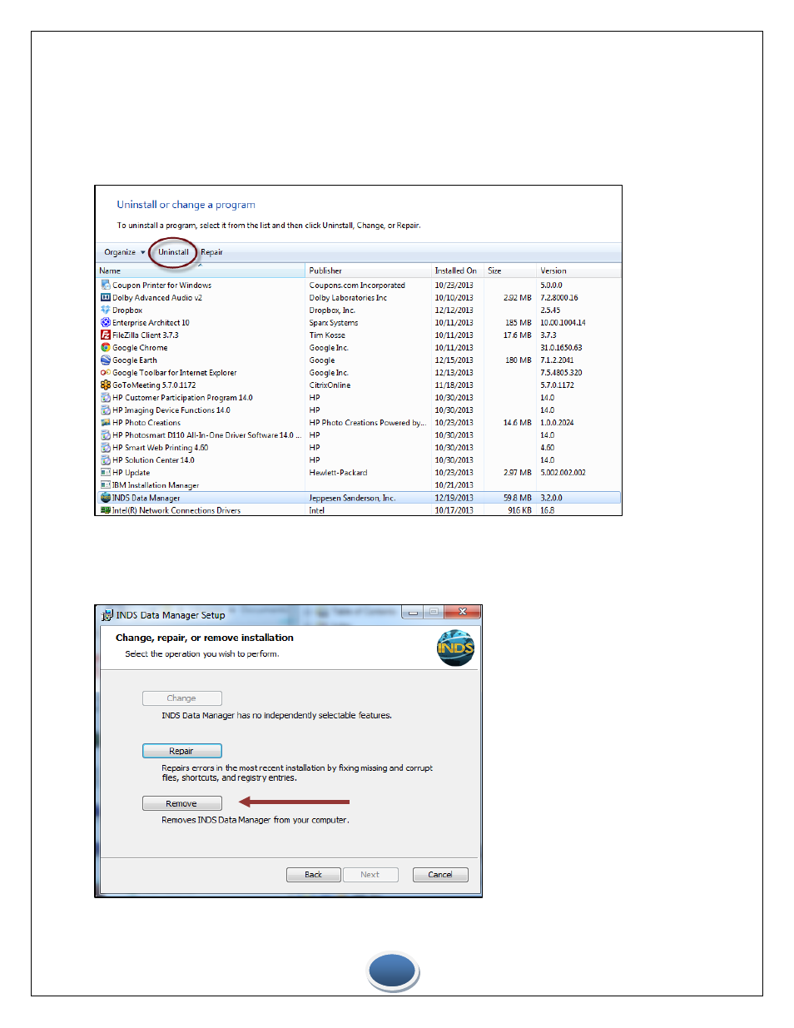Close the INDS Data Manager Setup window
This screenshot has width=794, height=1028.
[462, 612]
